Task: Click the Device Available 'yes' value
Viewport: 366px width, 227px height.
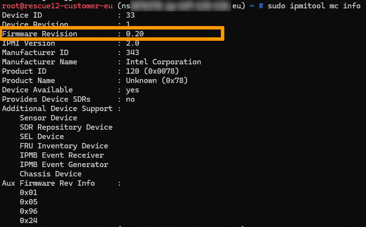Action: [x=133, y=90]
